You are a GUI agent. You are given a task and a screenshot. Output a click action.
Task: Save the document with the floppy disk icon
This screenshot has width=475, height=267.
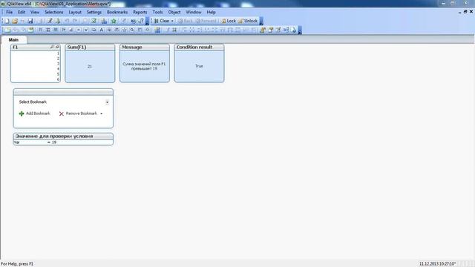click(30, 21)
